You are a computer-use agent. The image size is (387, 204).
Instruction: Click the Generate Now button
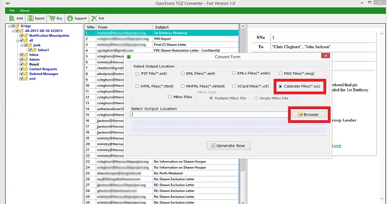(x=228, y=146)
